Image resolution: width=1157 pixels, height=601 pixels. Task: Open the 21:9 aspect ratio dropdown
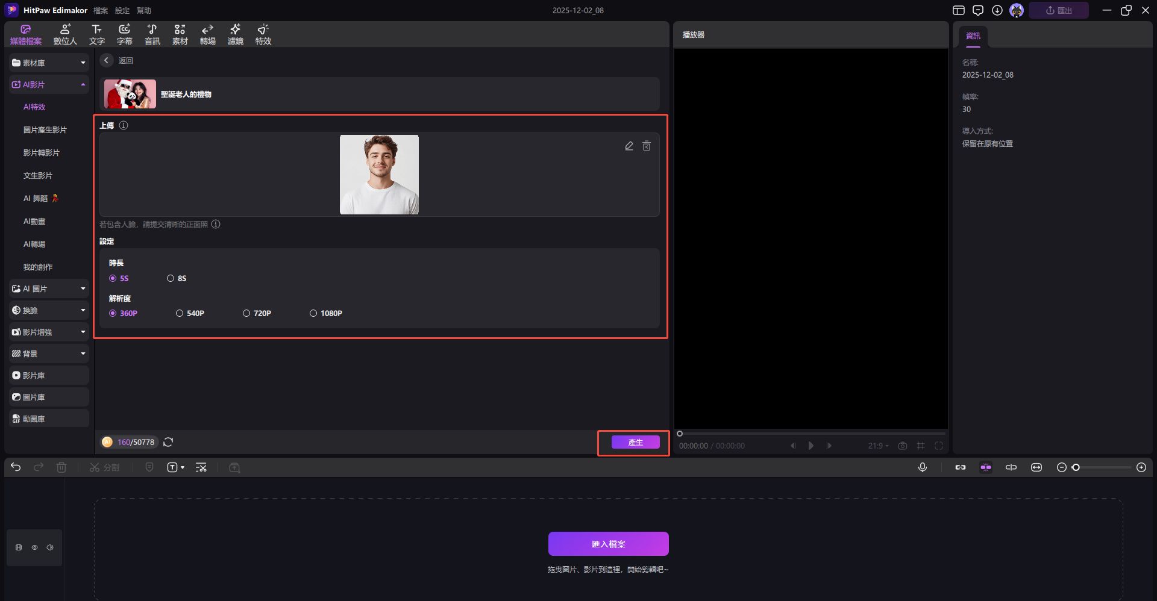point(878,446)
